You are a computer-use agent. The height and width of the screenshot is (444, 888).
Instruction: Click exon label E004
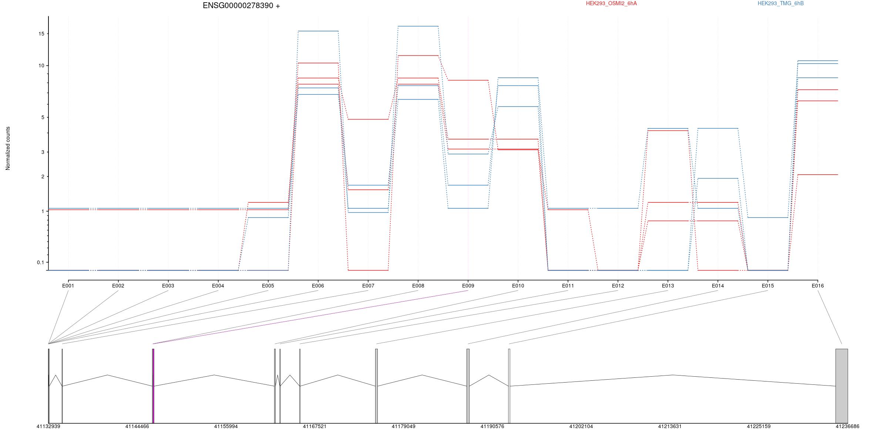[218, 286]
